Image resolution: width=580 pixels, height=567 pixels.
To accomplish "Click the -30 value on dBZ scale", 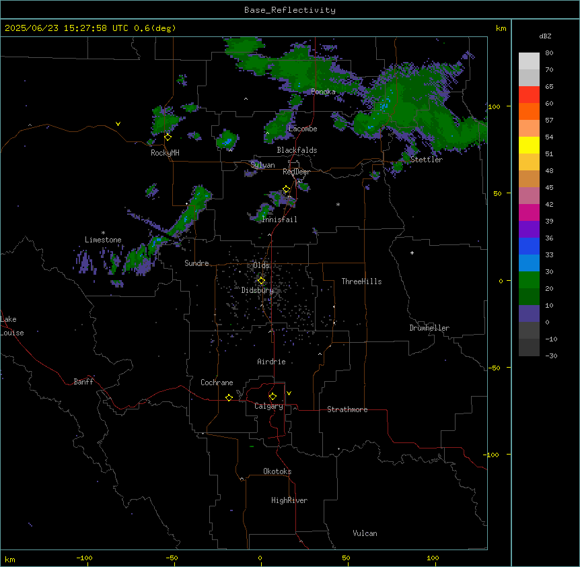I will [551, 356].
